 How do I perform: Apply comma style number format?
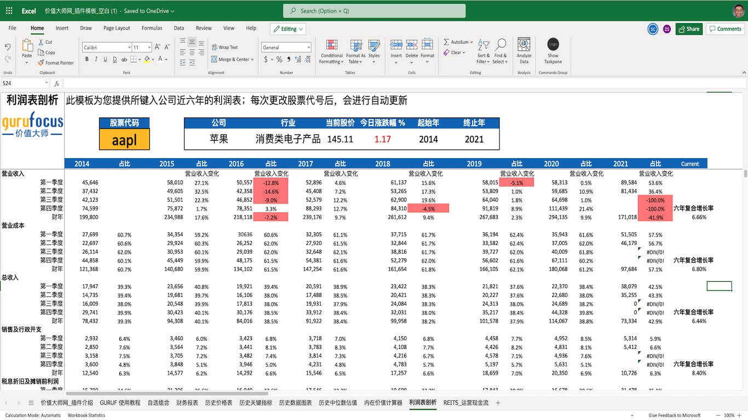(x=289, y=59)
